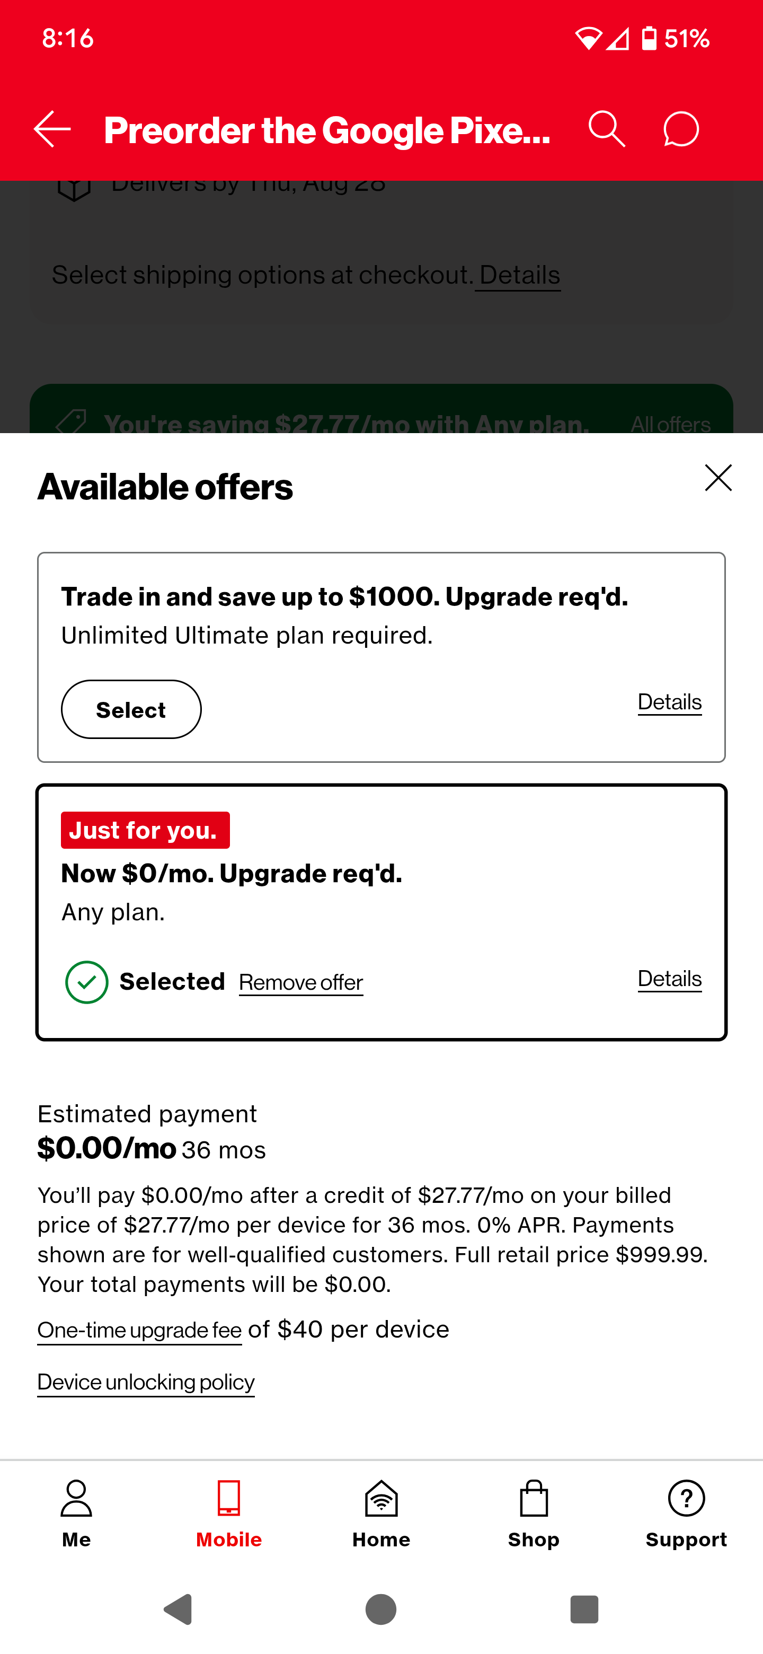Tap the back arrow in header
Screen dimensions: 763x1654
pyautogui.click(x=52, y=129)
